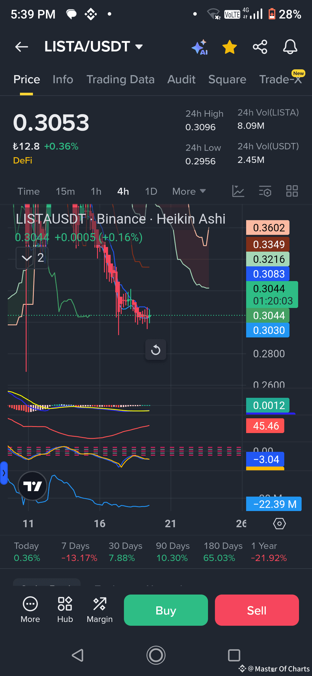Open the AI assistant sparkle icon
This screenshot has height=676, width=312.
200,47
